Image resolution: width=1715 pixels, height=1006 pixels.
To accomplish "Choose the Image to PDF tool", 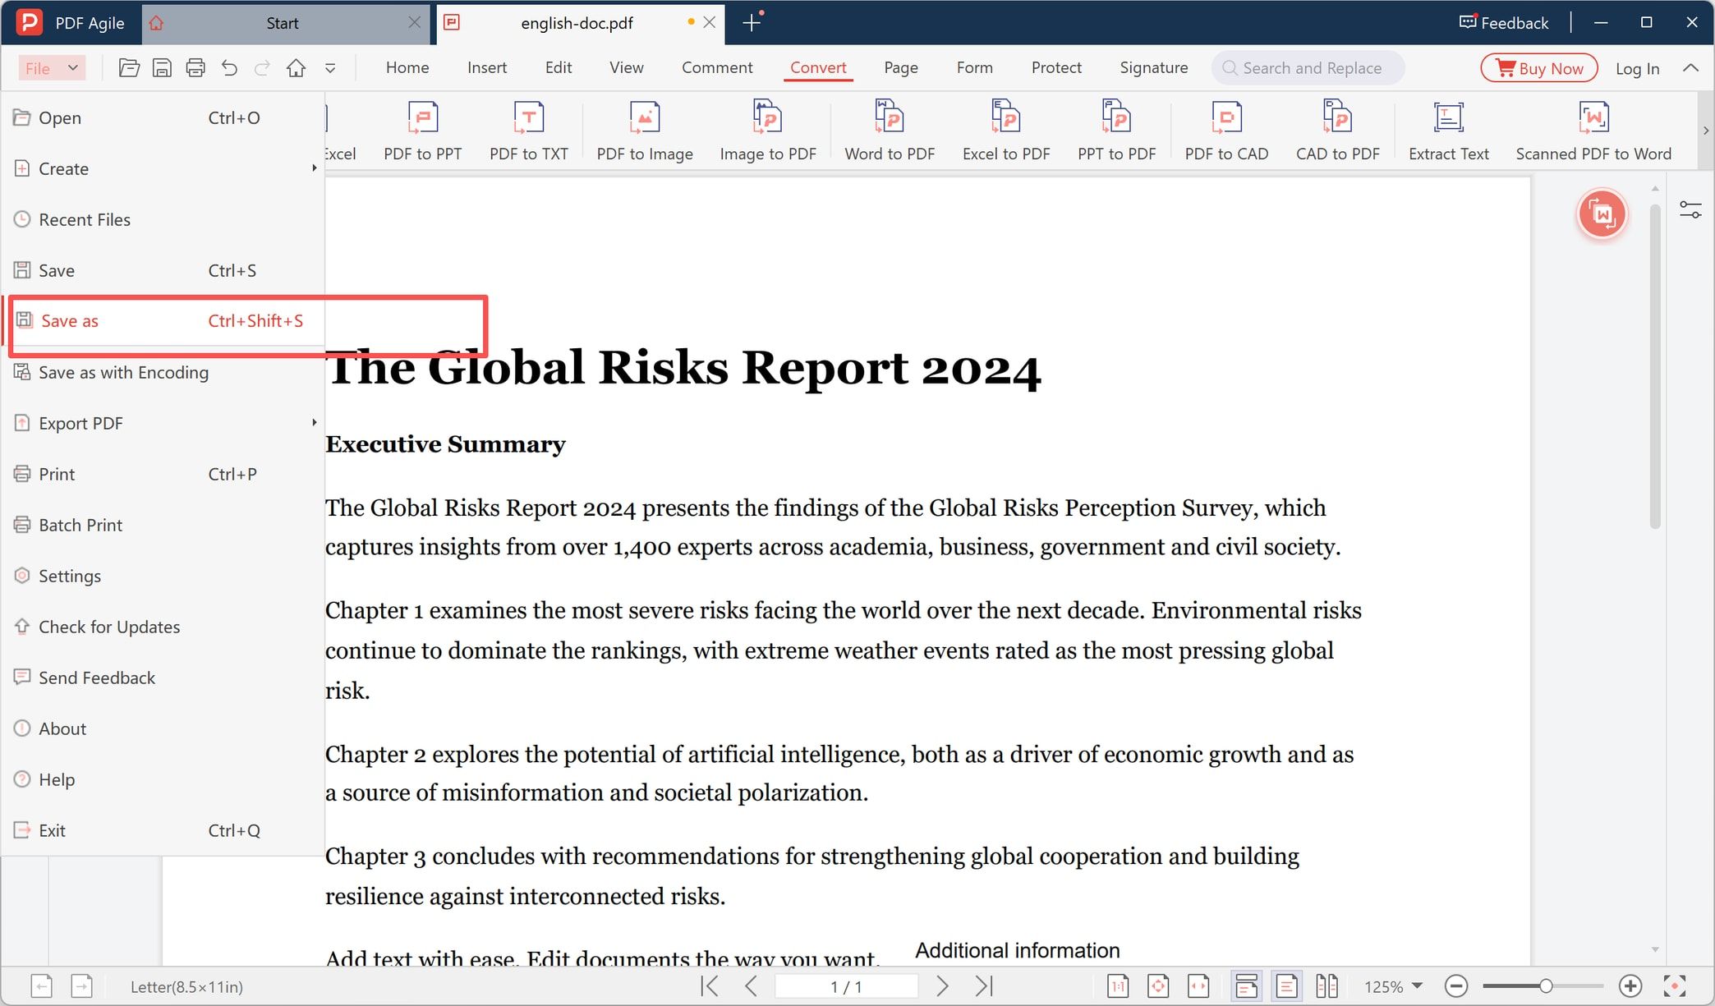I will [768, 131].
